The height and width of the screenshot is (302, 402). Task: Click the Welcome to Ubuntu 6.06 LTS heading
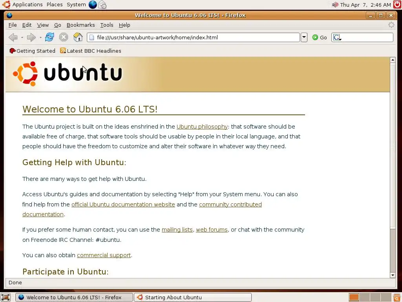click(90, 109)
